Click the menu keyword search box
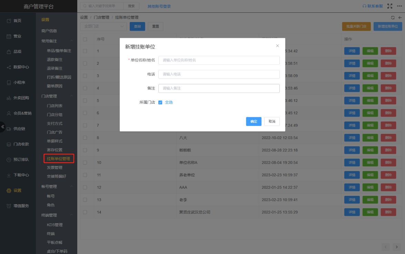 (x=102, y=6)
